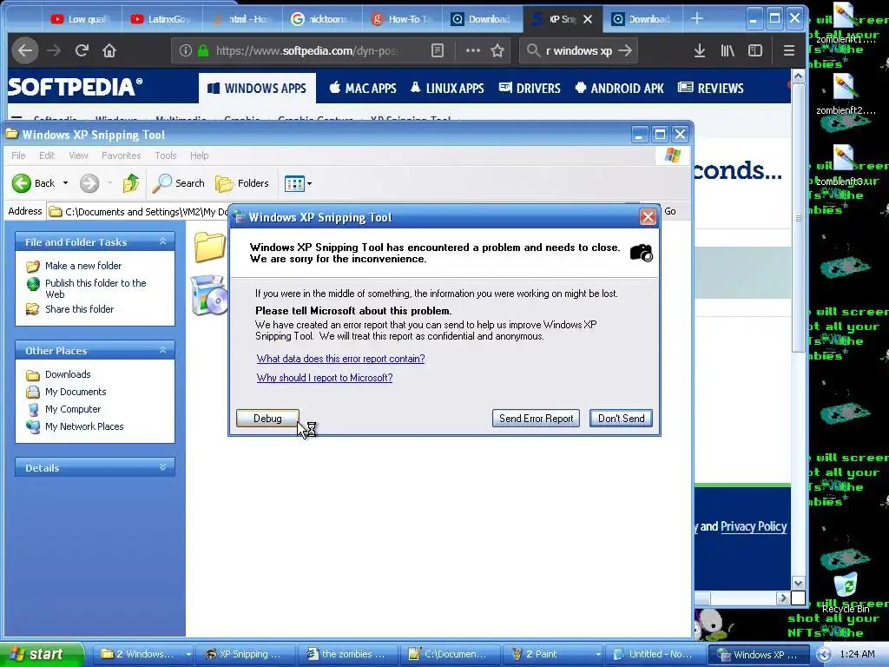Expand the Details panel

click(x=162, y=466)
